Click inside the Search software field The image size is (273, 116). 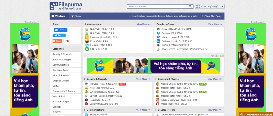click(x=157, y=6)
